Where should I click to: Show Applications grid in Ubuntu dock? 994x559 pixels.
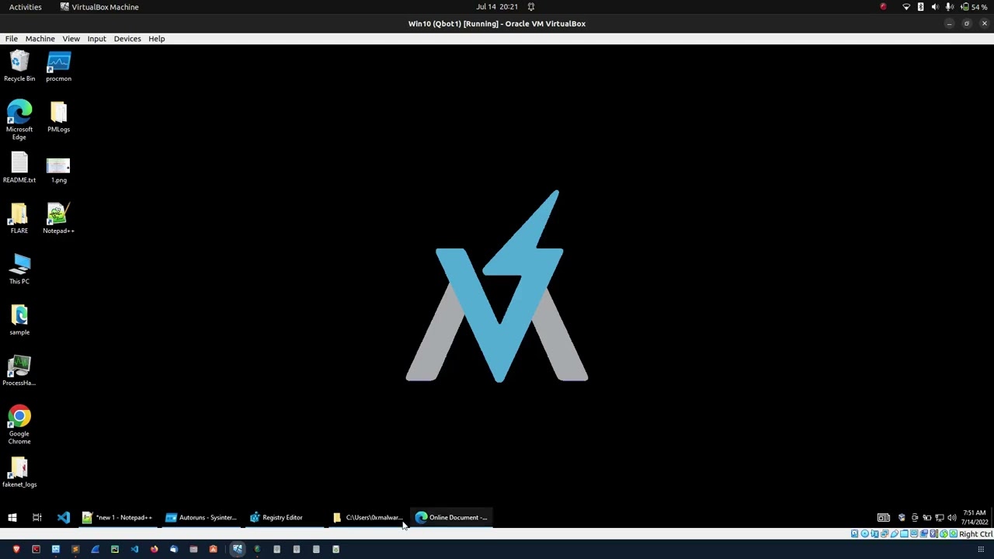click(x=981, y=549)
